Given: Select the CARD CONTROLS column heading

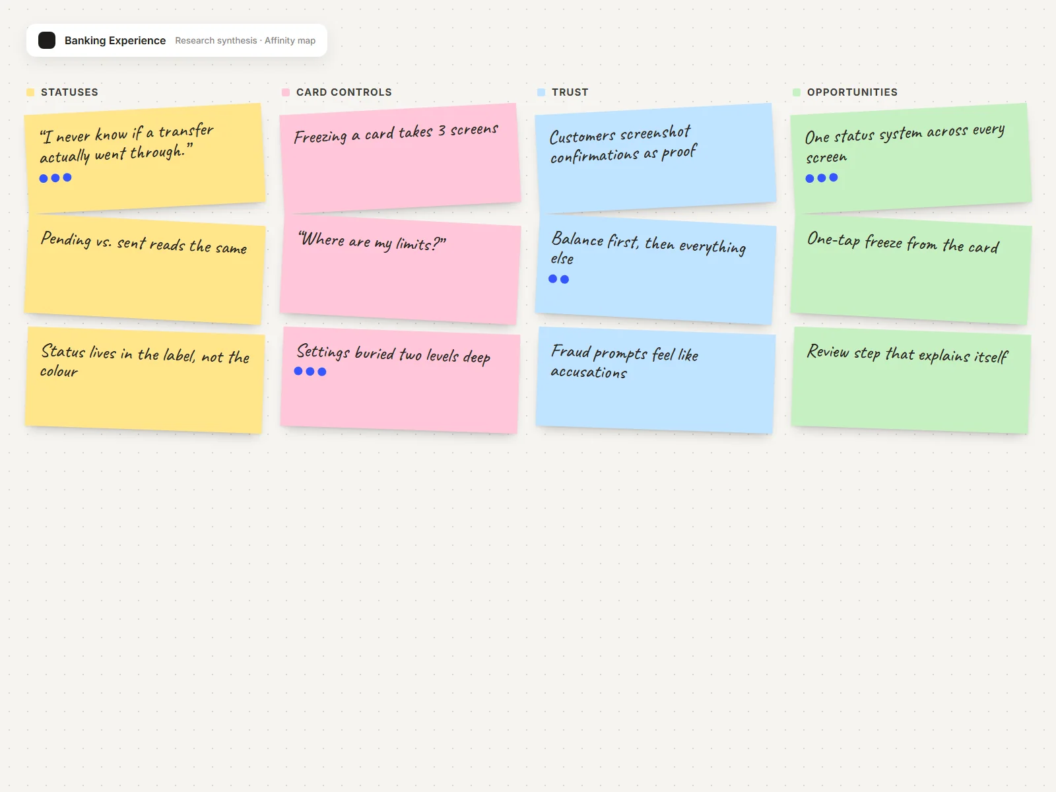Looking at the screenshot, I should tap(344, 92).
